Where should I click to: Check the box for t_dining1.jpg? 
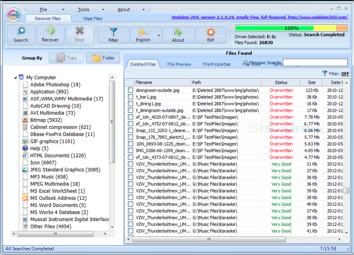pyautogui.click(x=130, y=103)
